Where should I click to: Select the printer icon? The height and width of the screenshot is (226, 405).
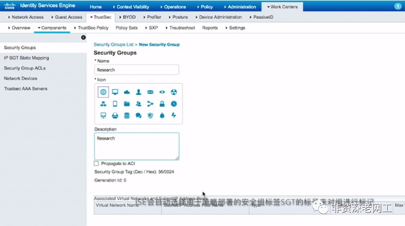tap(115, 115)
